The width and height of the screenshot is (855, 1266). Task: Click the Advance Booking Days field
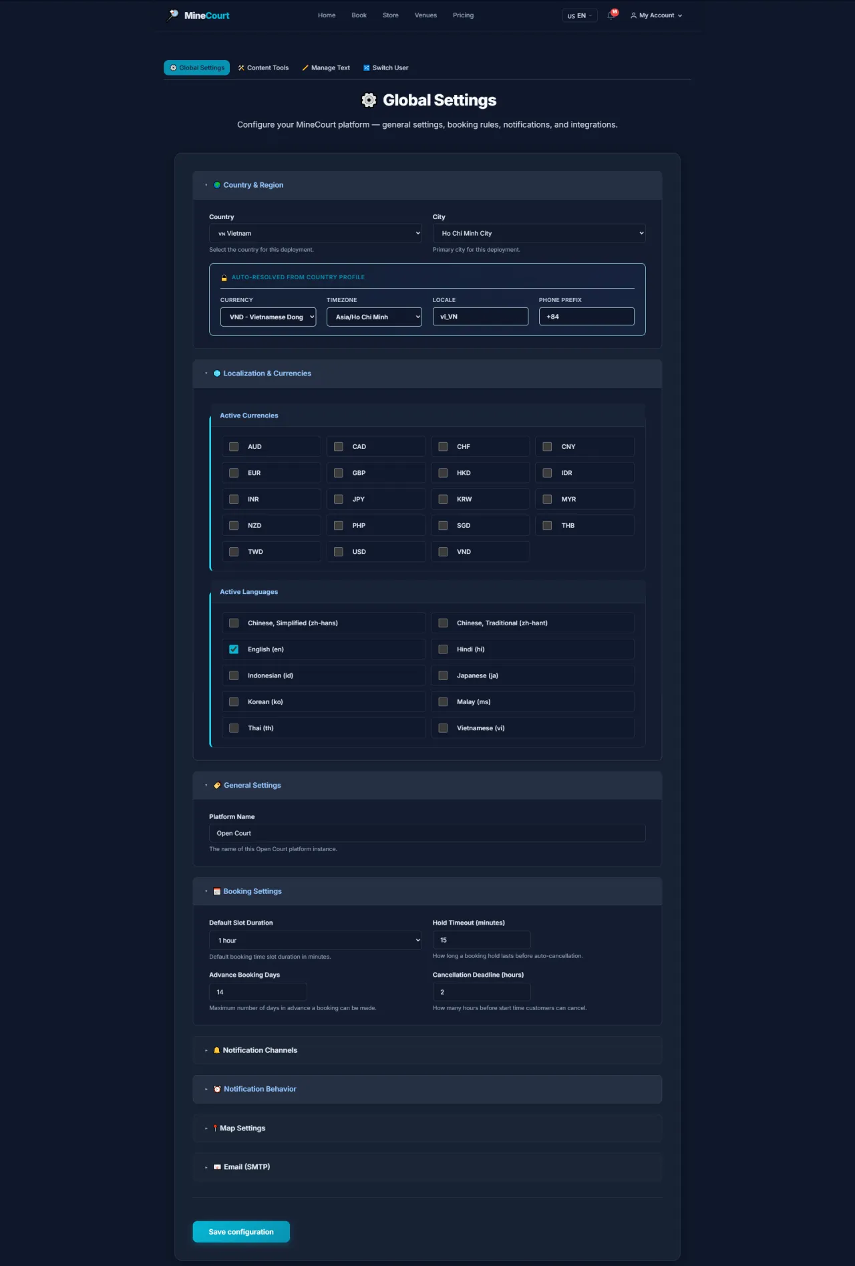coord(258,992)
